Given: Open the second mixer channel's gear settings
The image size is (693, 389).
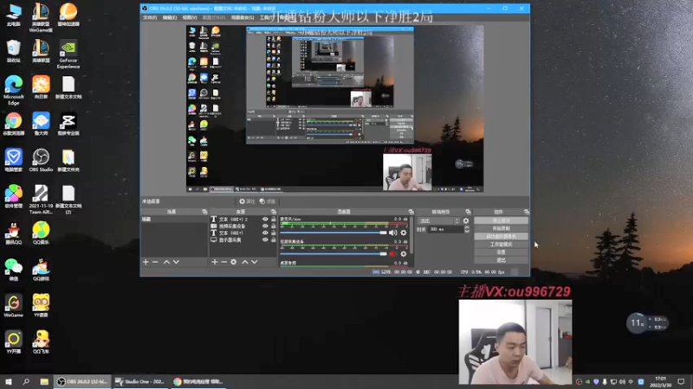Looking at the screenshot, I should pos(404,254).
